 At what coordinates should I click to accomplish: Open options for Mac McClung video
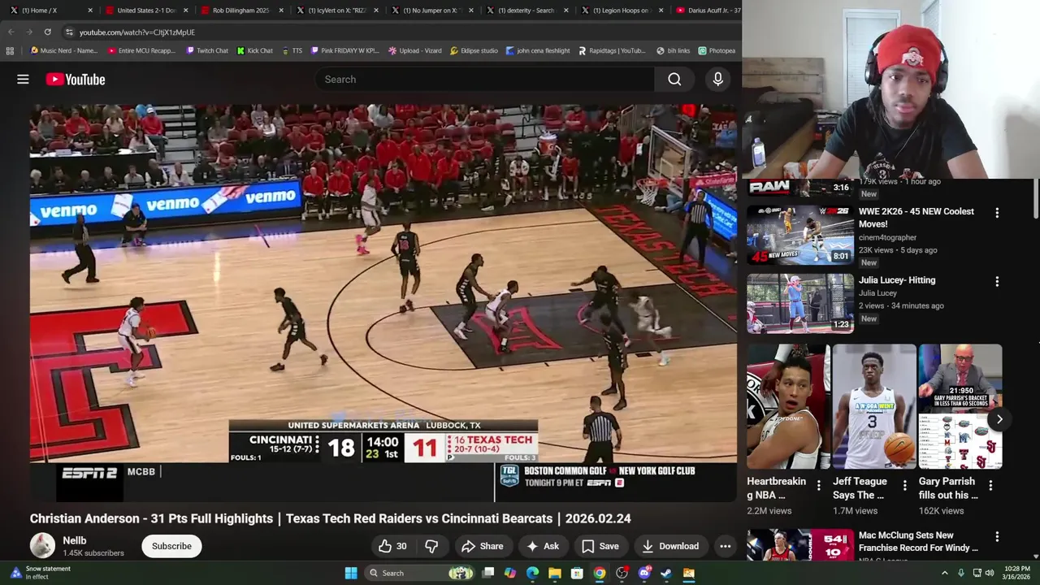pos(997,536)
